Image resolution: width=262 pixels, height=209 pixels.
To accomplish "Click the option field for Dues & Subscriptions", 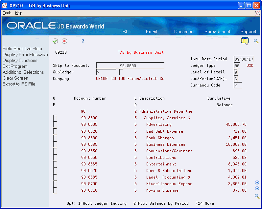I will point(55,171).
